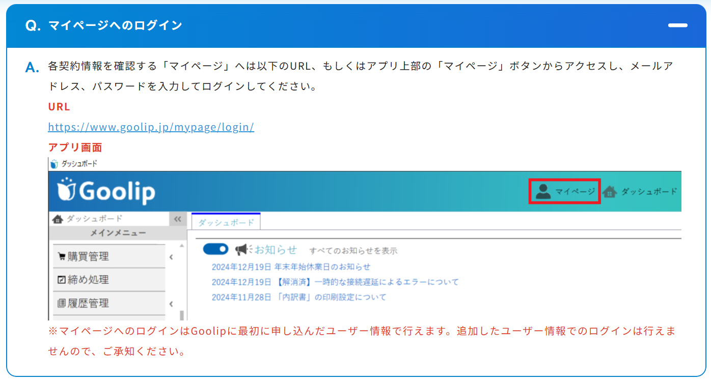Image resolution: width=711 pixels, height=382 pixels.
Task: Click the shopping cart icon beside 購買管理
Action: 62,257
